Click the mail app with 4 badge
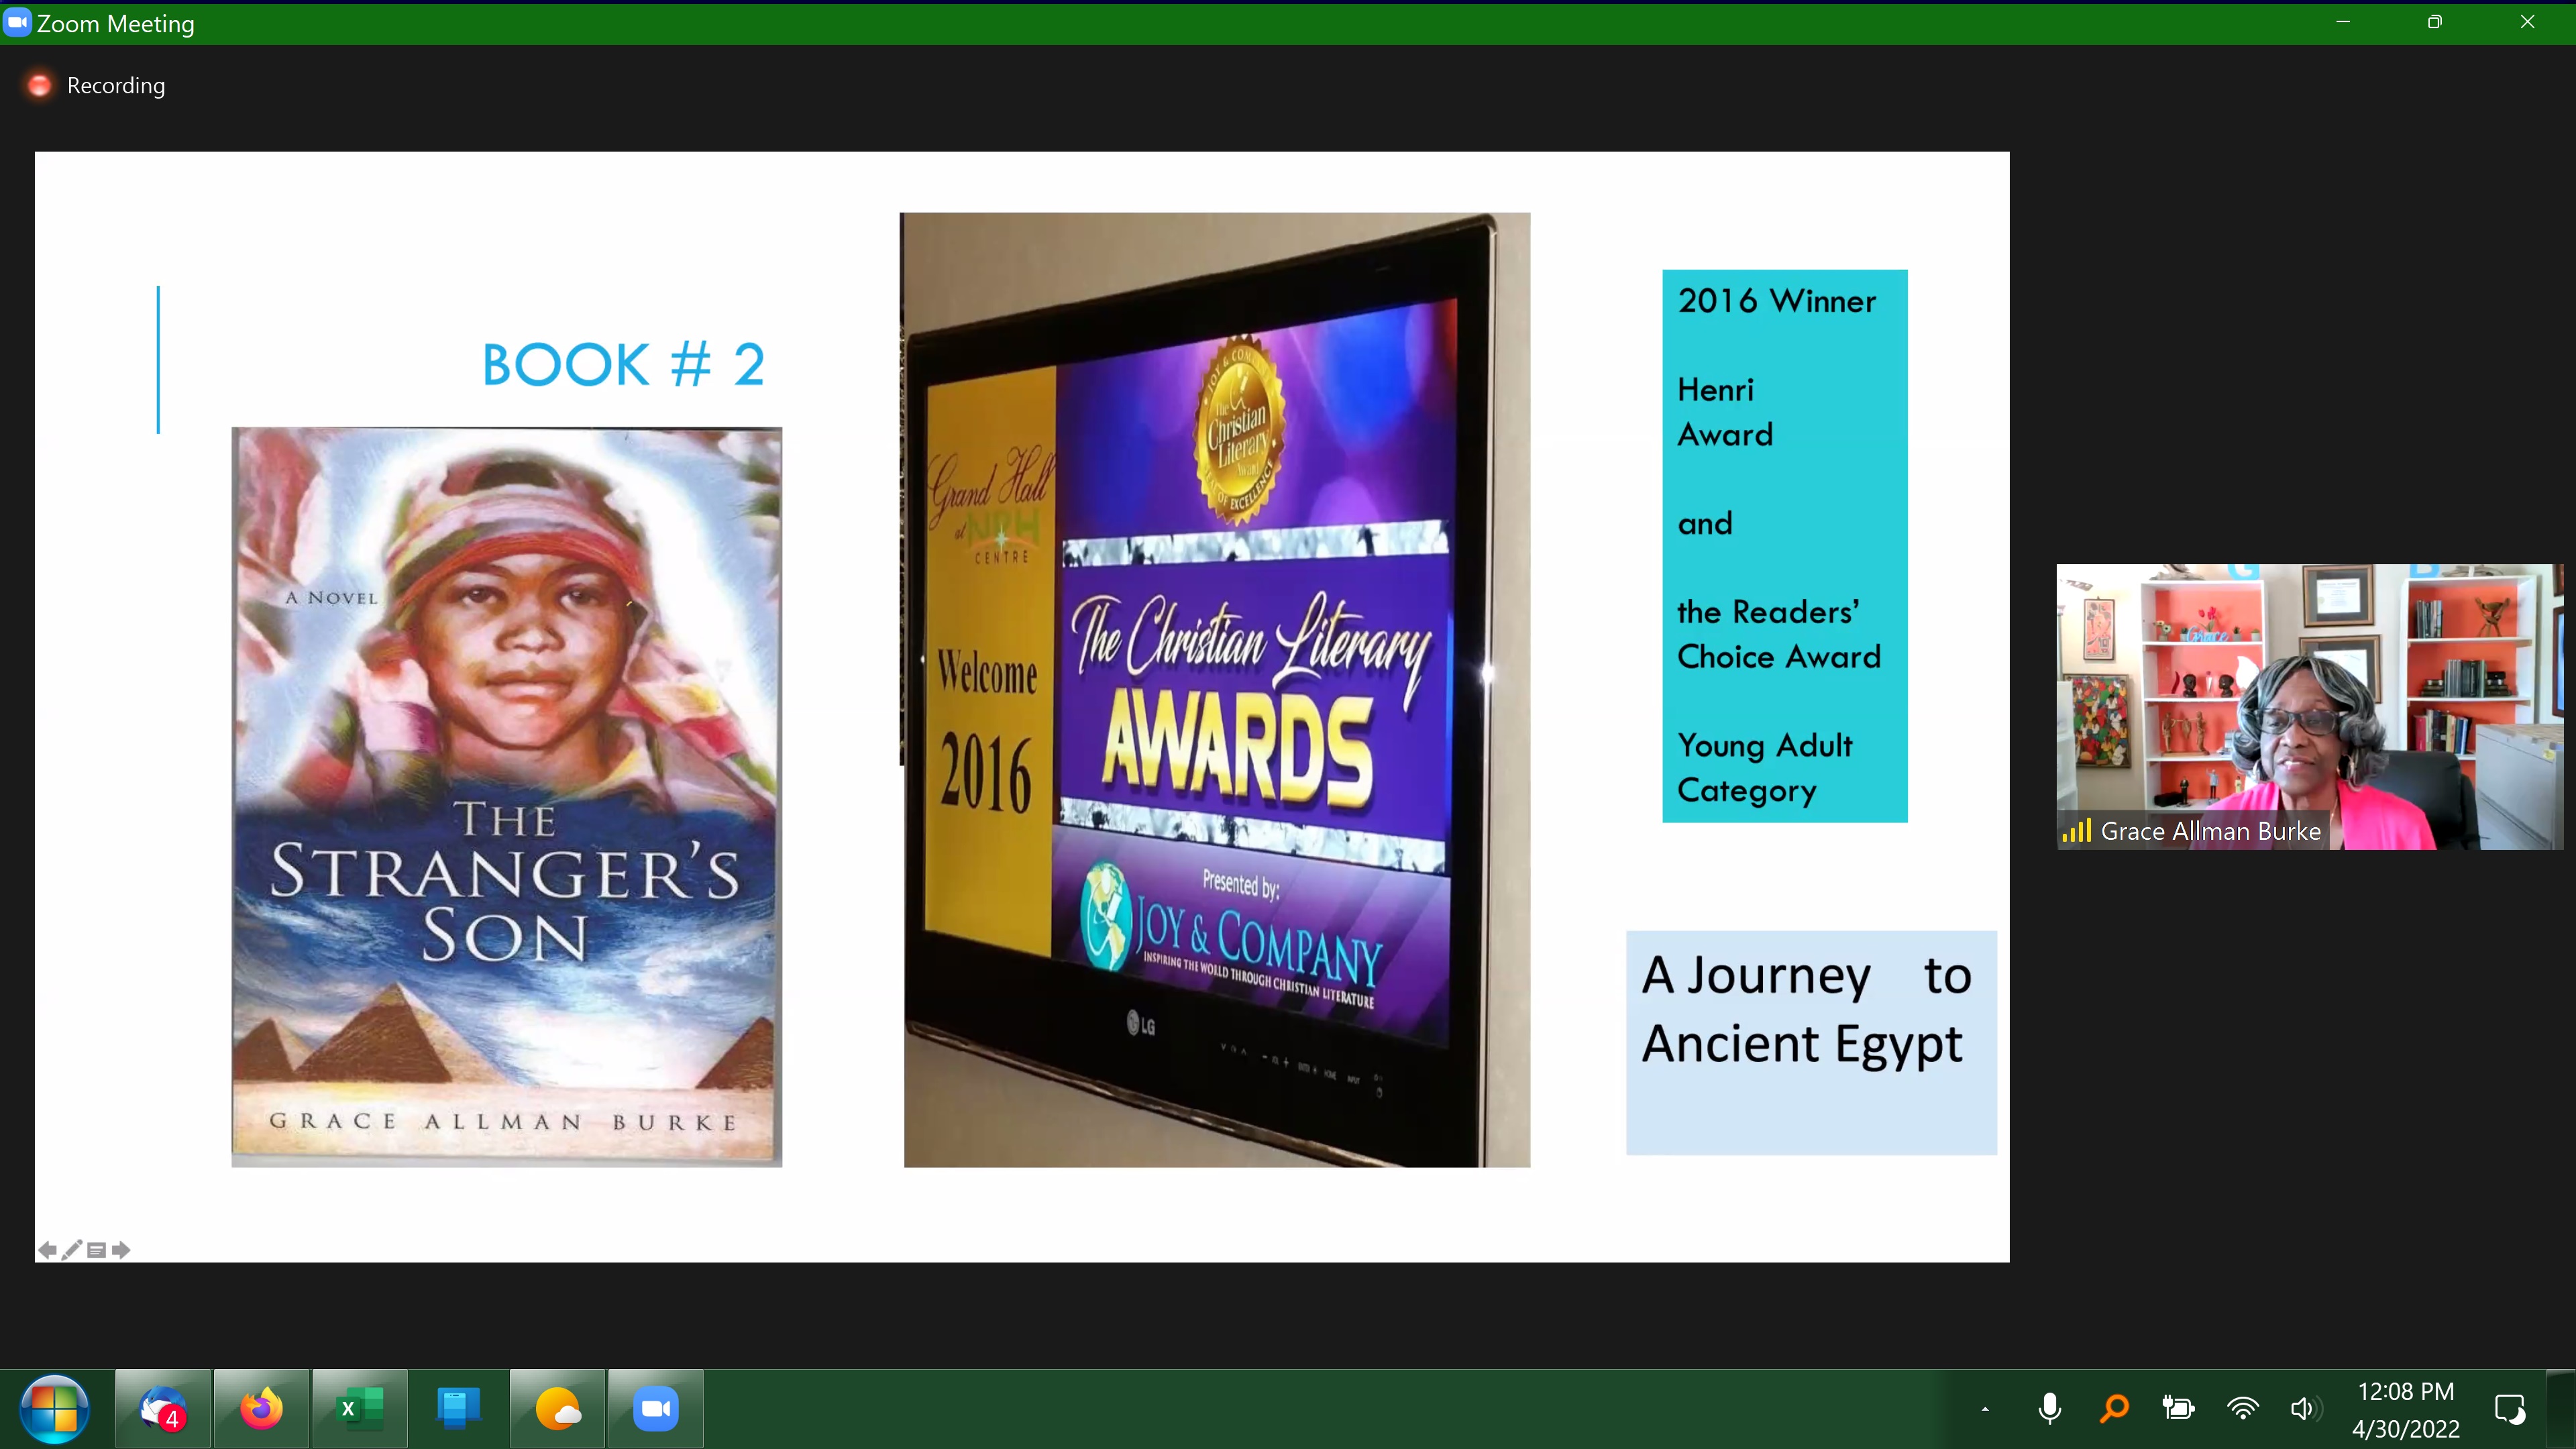This screenshot has width=2576, height=1449. click(163, 1409)
